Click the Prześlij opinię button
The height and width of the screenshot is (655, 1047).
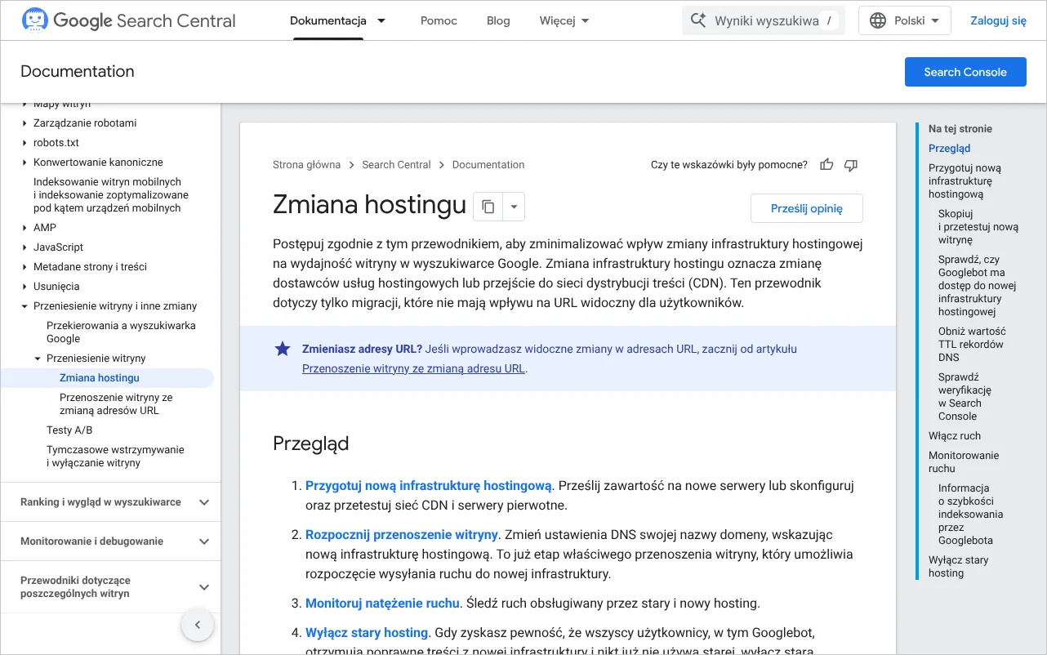point(806,208)
